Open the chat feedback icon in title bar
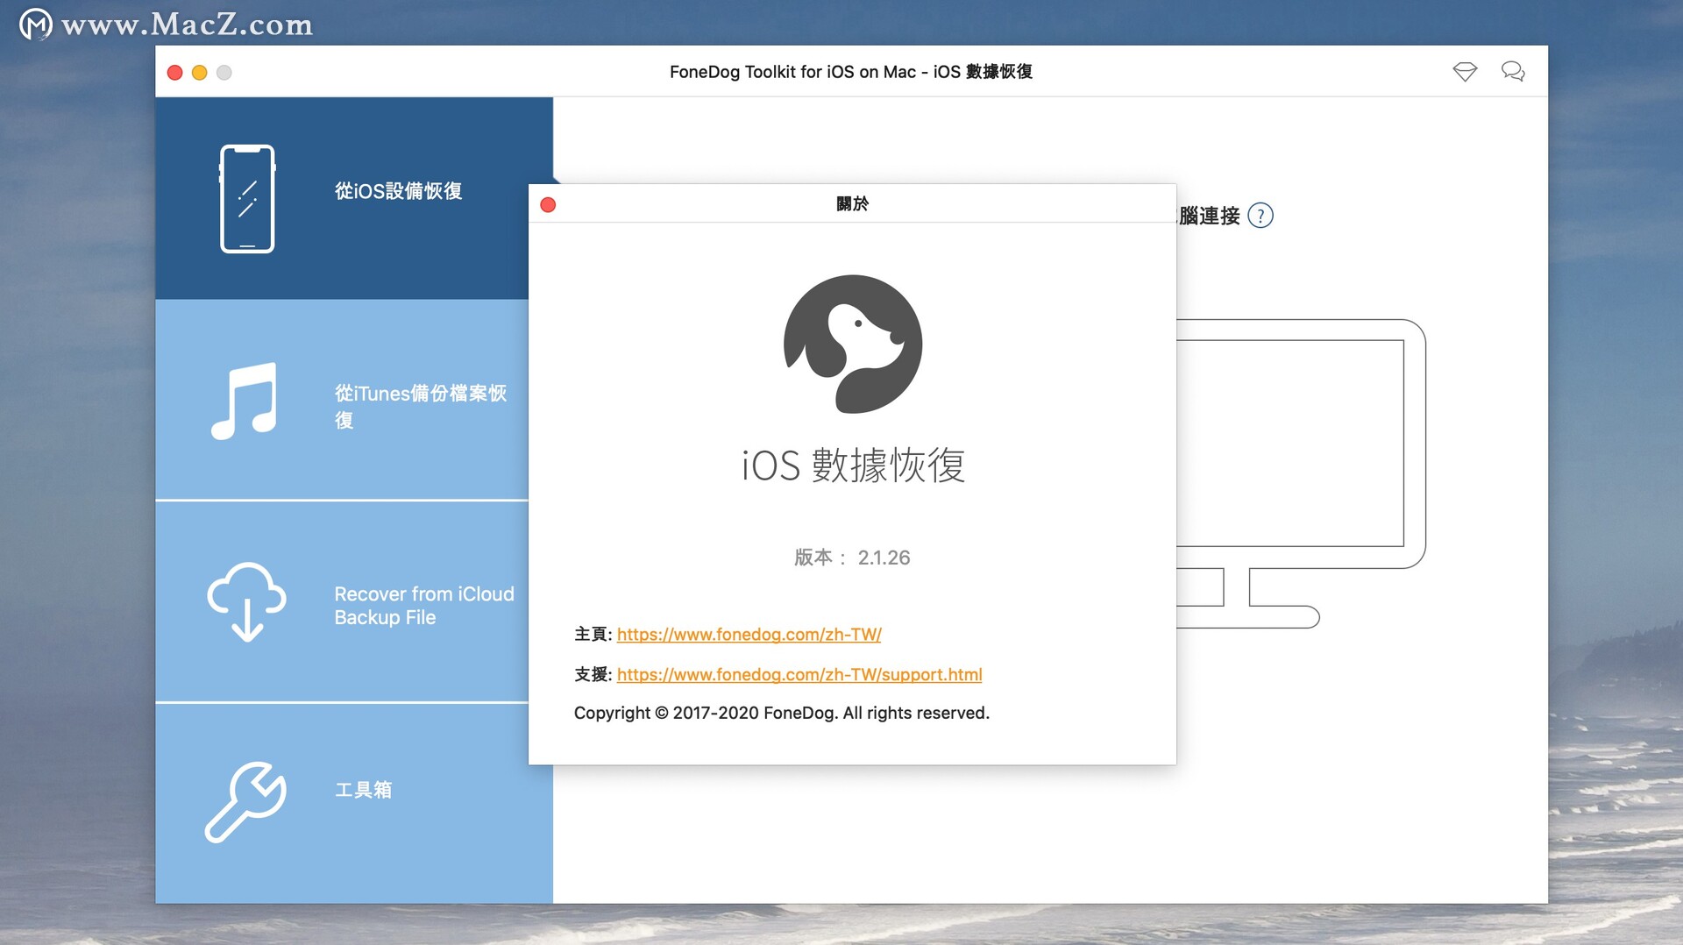 pos(1513,72)
